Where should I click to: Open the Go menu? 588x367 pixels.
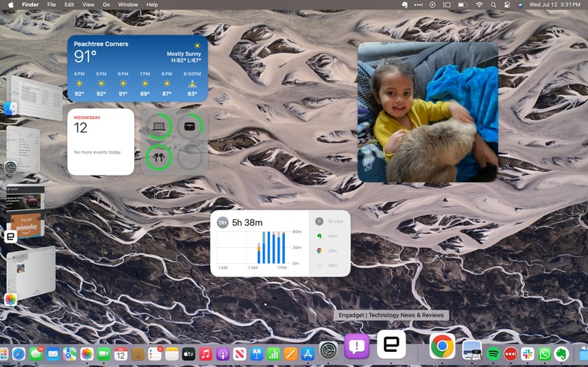coord(106,5)
